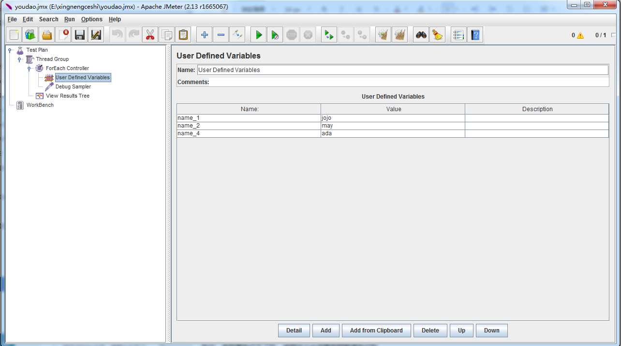The height and width of the screenshot is (346, 621).
Task: Collapse the ForEach Controller node
Action: [x=30, y=68]
